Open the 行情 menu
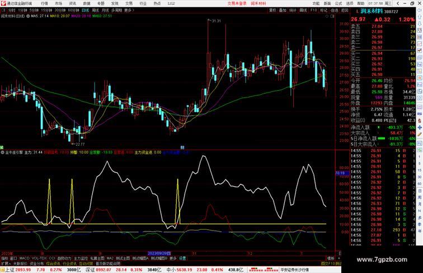This screenshot has width=423, height=273. click(x=45, y=3)
